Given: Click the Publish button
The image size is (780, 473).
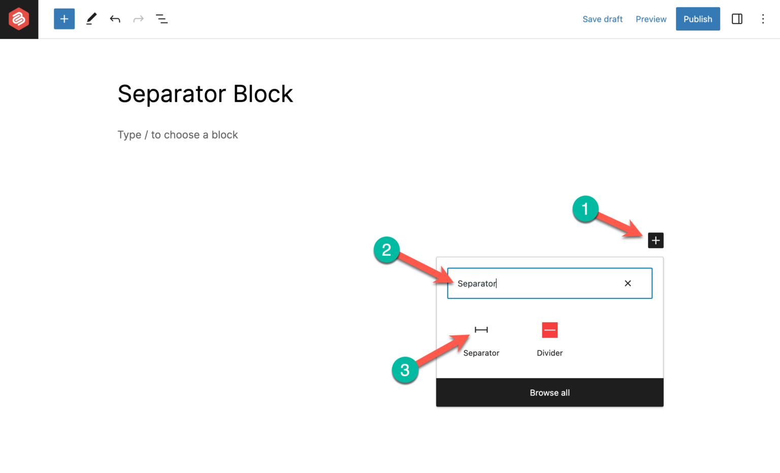Looking at the screenshot, I should [x=698, y=19].
